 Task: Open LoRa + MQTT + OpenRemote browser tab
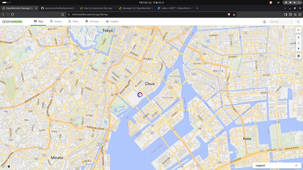point(175,8)
